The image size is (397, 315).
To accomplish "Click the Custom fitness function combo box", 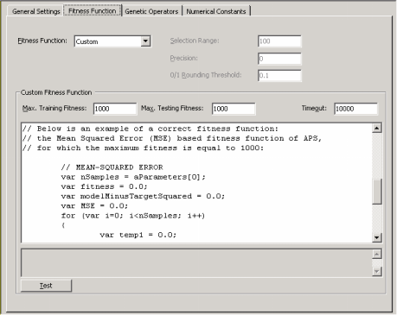I will (x=112, y=41).
